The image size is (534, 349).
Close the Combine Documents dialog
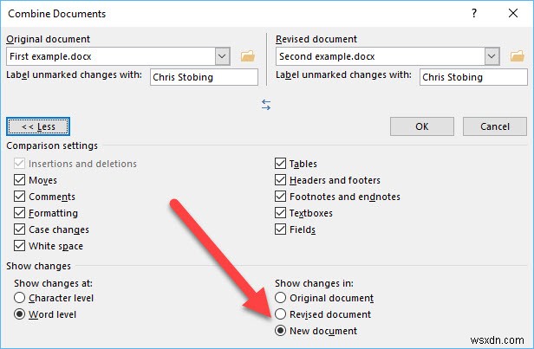(x=514, y=13)
